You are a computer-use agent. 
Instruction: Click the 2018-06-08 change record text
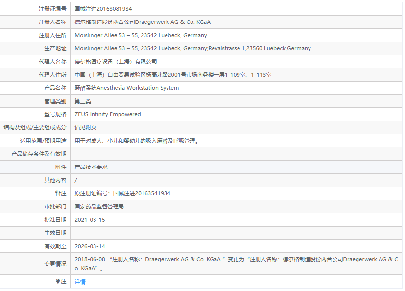tap(236, 264)
